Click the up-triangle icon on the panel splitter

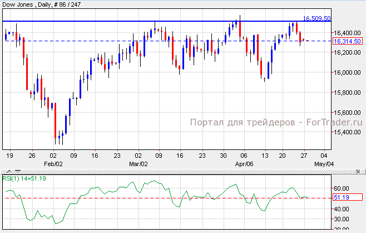9,172
